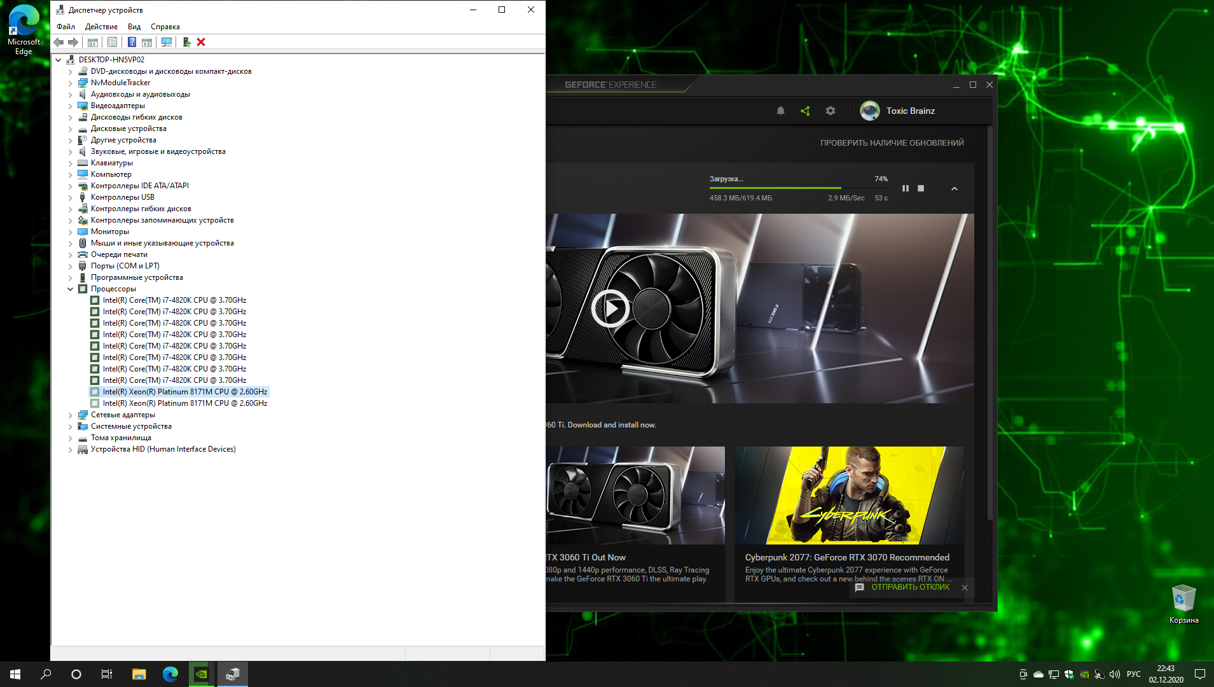The width and height of the screenshot is (1214, 687).
Task: Select the last Xeon Platinum 8171M entry
Action: pos(179,403)
